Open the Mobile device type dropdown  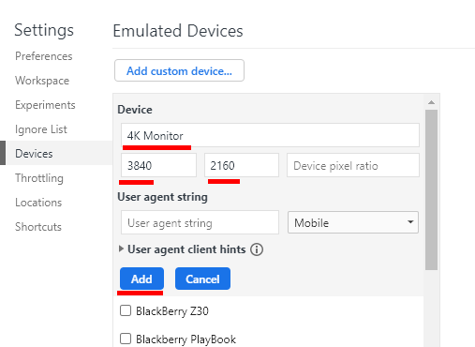pyautogui.click(x=353, y=222)
